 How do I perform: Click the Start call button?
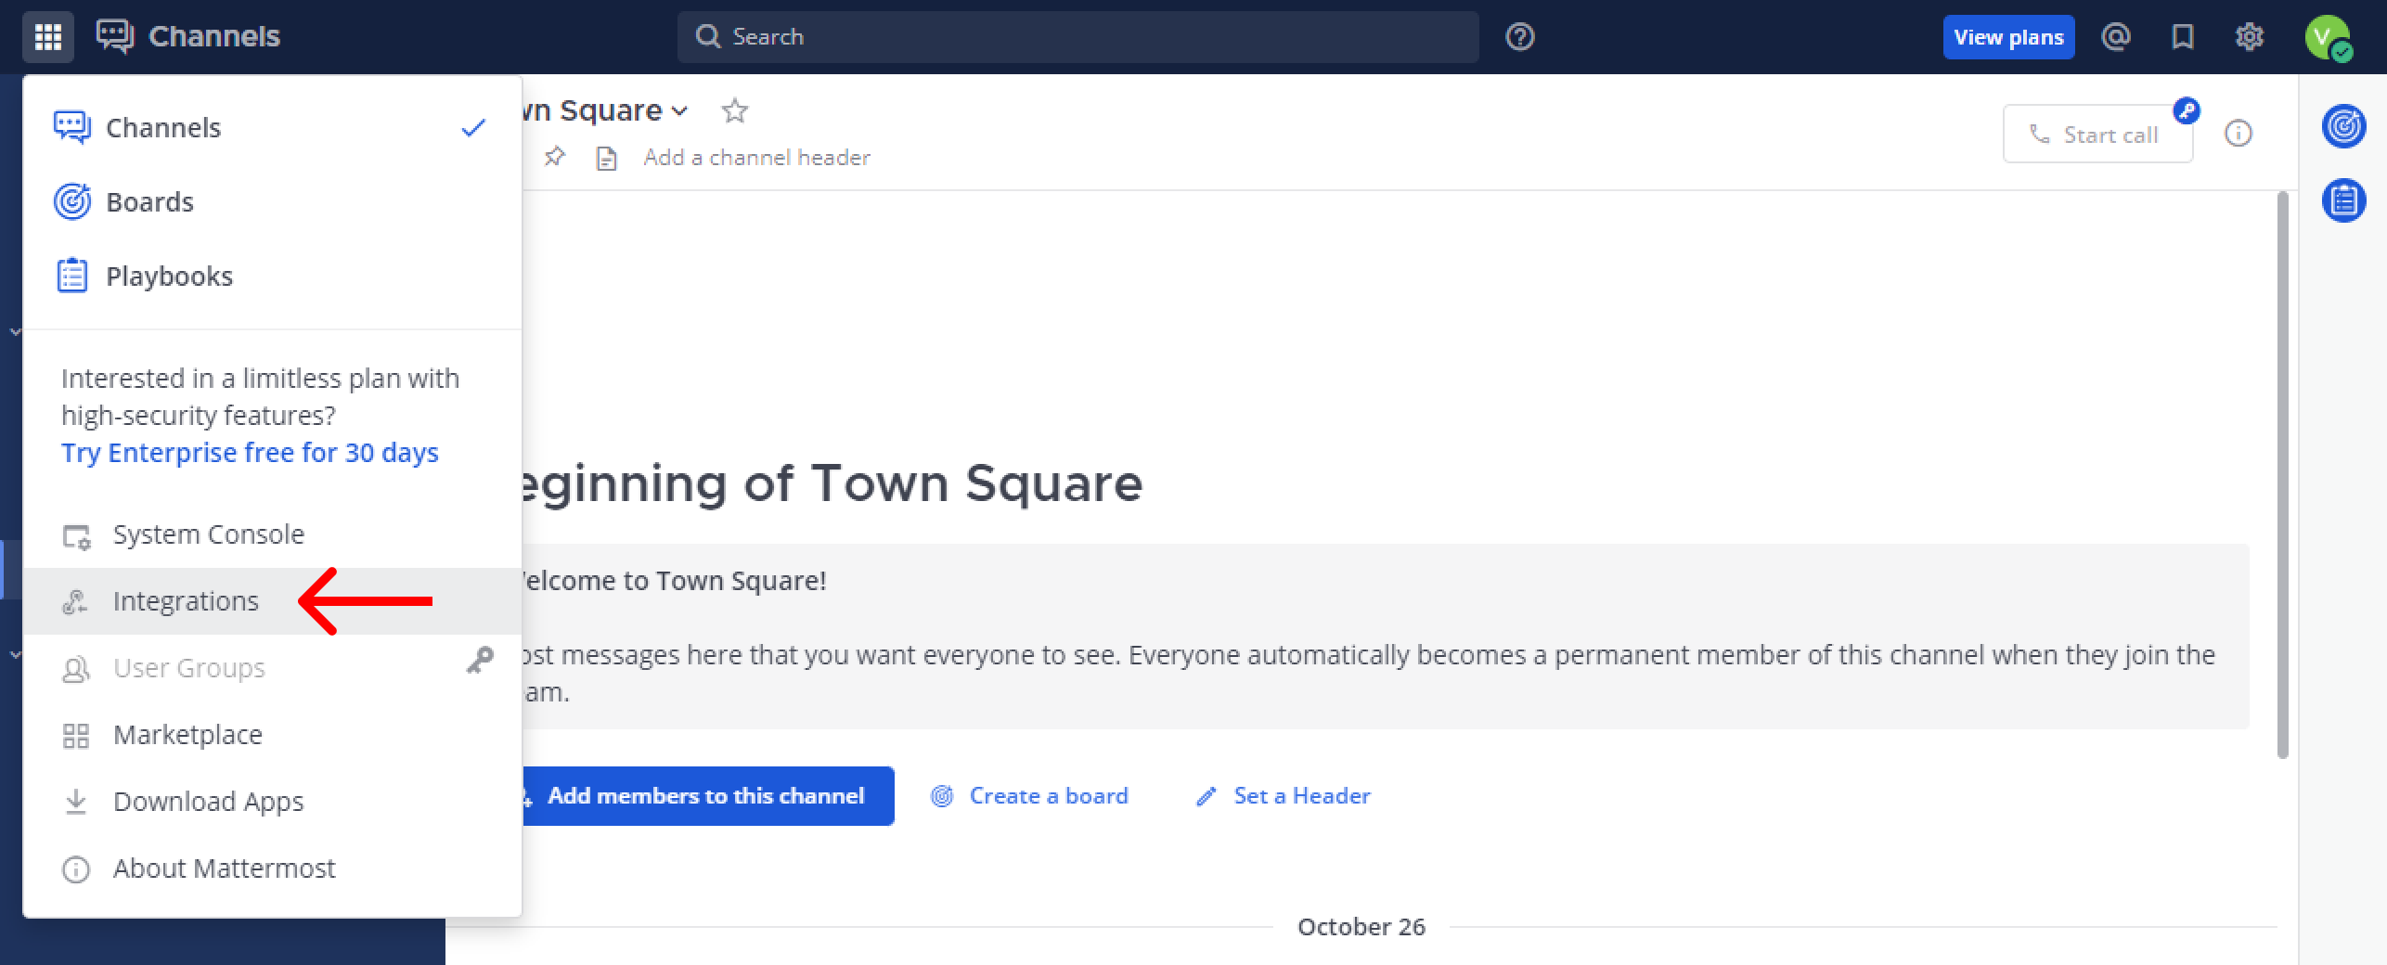pyautogui.click(x=2097, y=134)
